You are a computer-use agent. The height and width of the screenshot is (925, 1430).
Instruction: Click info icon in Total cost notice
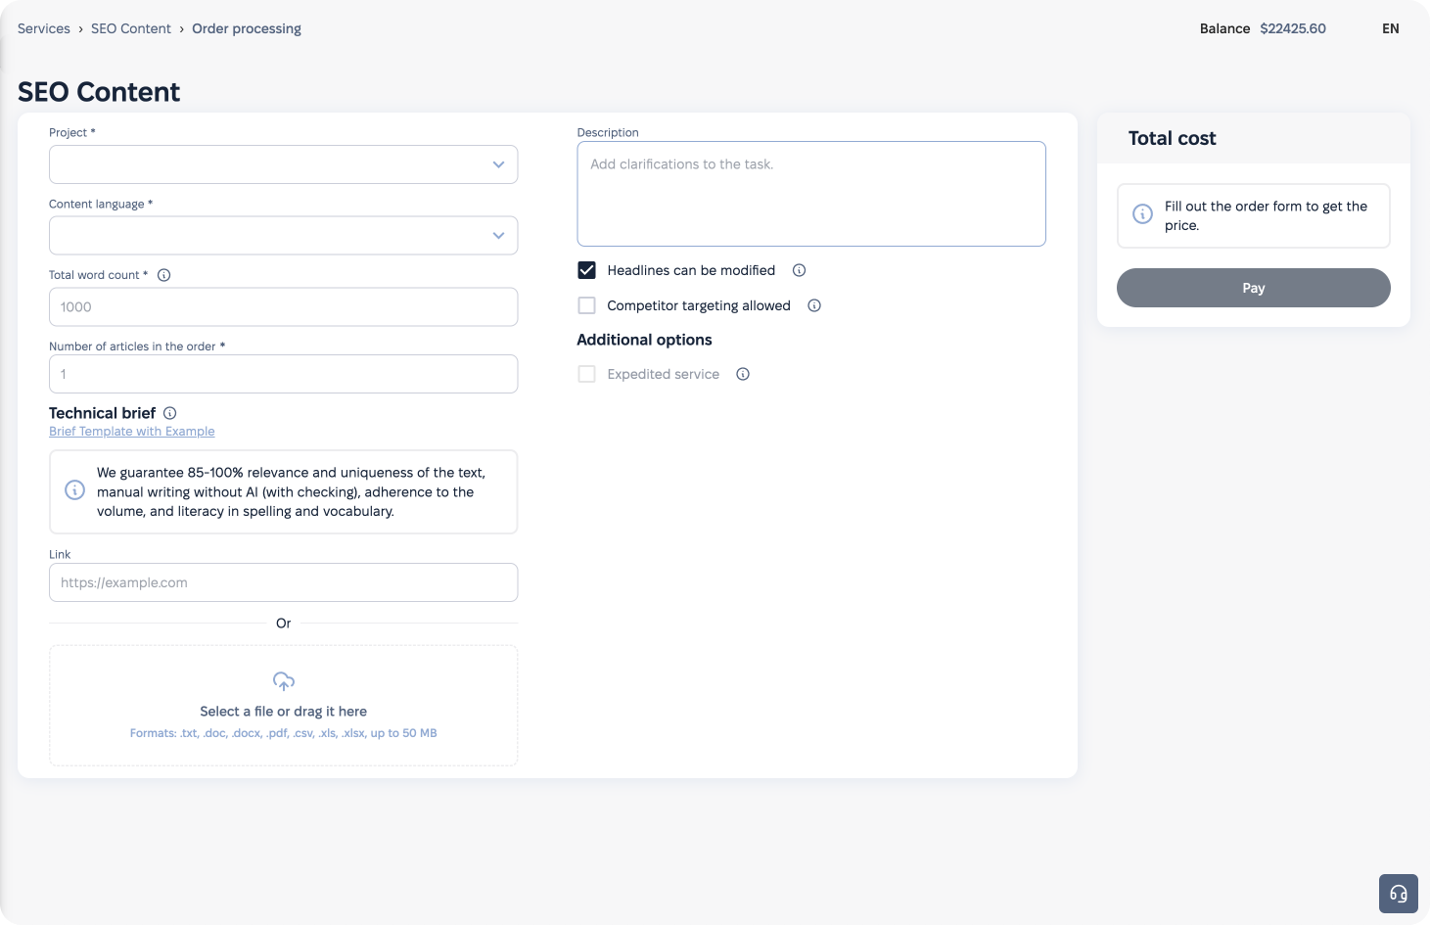coord(1142,214)
